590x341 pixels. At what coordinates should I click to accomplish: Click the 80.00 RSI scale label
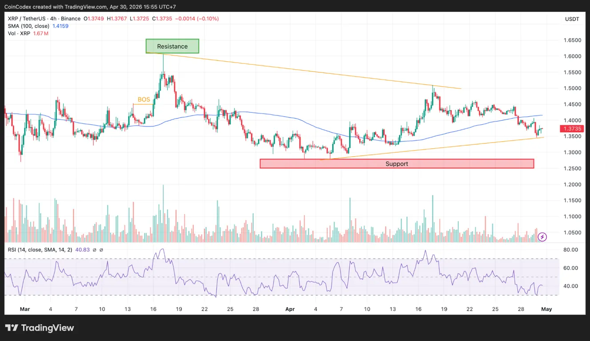tap(571, 250)
